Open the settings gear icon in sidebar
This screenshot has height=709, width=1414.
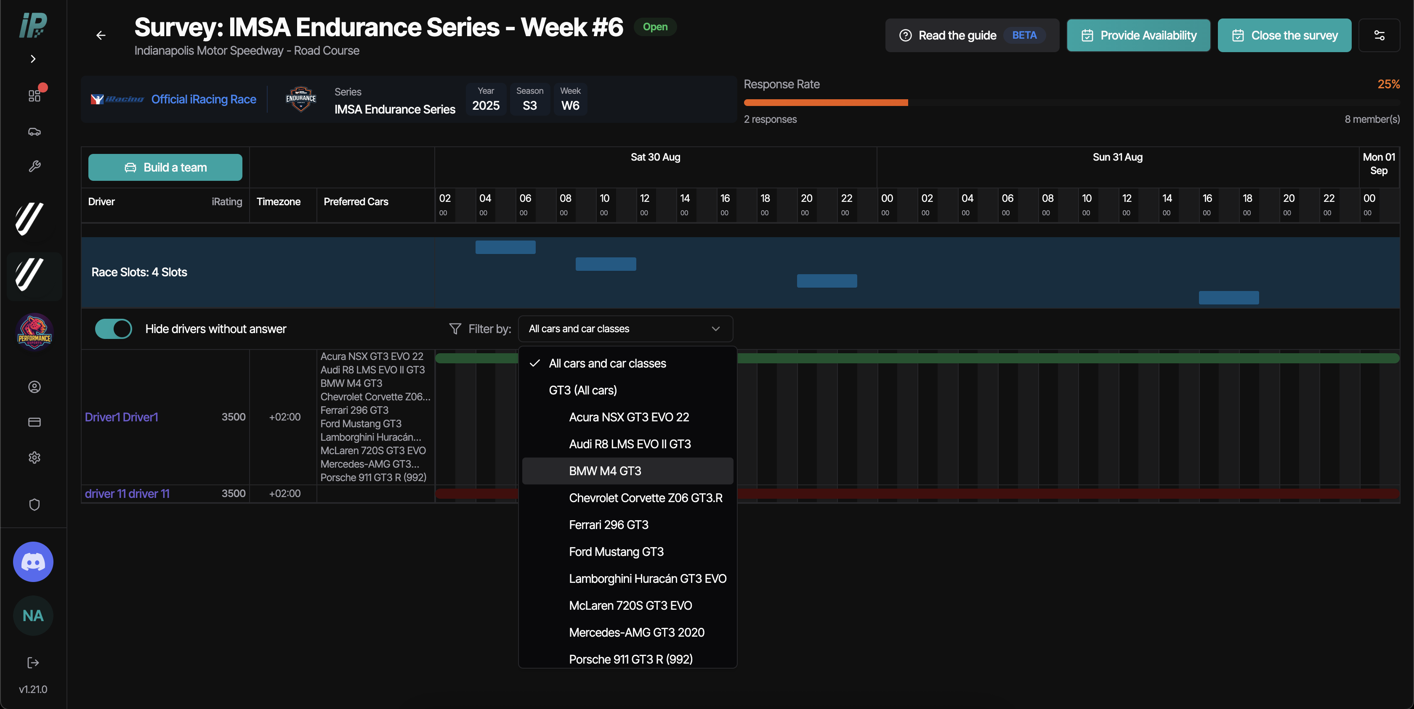point(35,457)
